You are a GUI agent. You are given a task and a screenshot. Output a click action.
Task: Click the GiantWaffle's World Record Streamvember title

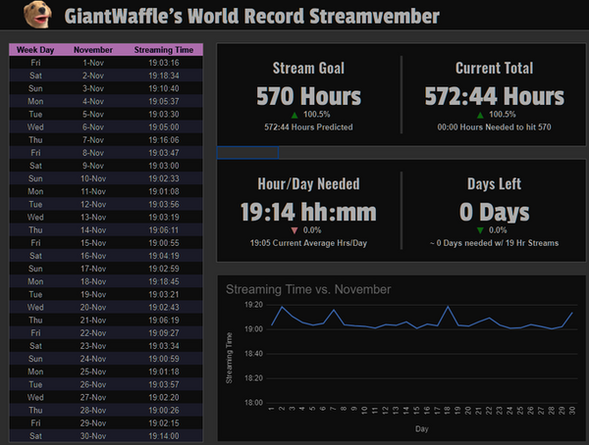251,16
